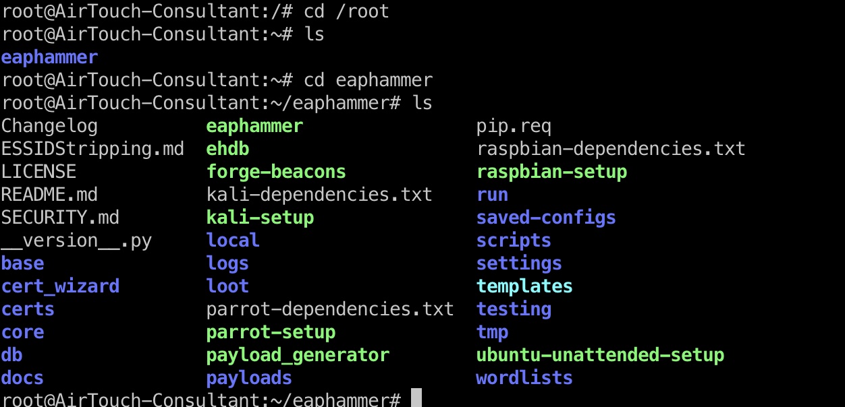This screenshot has width=845, height=407.
Task: Select README.md in the listing
Action: pos(49,195)
